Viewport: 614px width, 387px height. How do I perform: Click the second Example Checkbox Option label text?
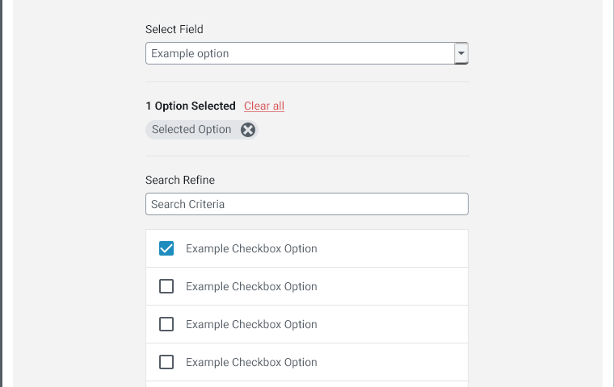point(251,286)
